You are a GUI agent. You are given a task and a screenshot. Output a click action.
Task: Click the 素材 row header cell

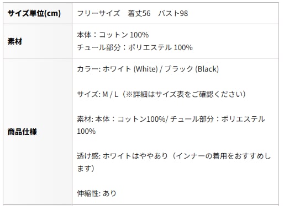point(38,41)
